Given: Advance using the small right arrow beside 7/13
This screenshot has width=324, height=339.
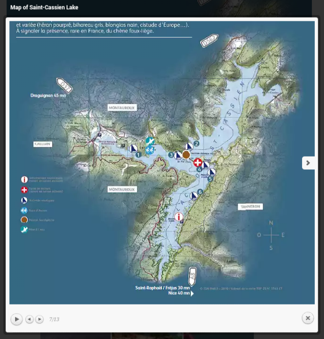Looking at the screenshot, I should tap(40, 319).
